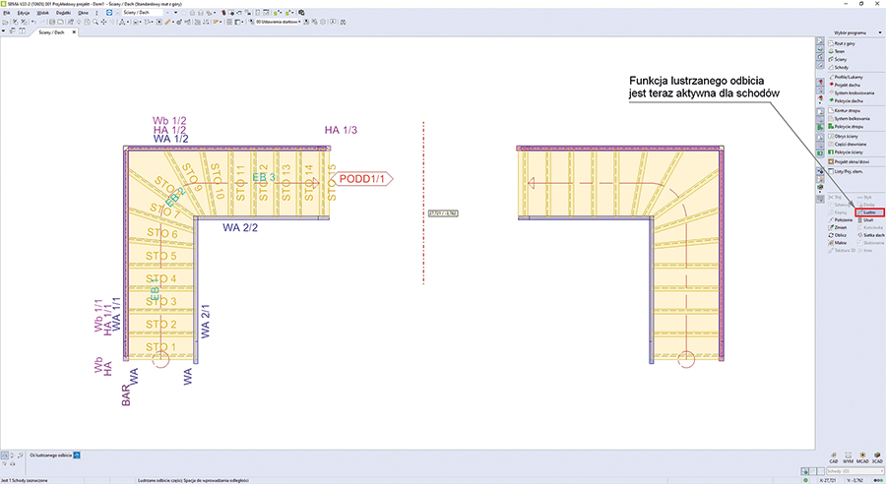Open the Widok menu
The height and width of the screenshot is (484, 886).
point(42,13)
